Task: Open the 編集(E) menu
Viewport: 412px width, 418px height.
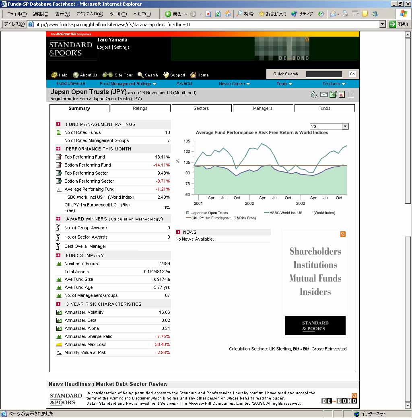Action: 41,14
